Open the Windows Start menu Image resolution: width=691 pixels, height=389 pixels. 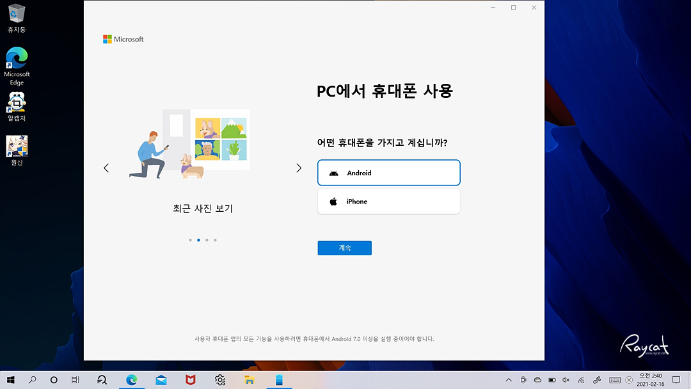pos(11,380)
